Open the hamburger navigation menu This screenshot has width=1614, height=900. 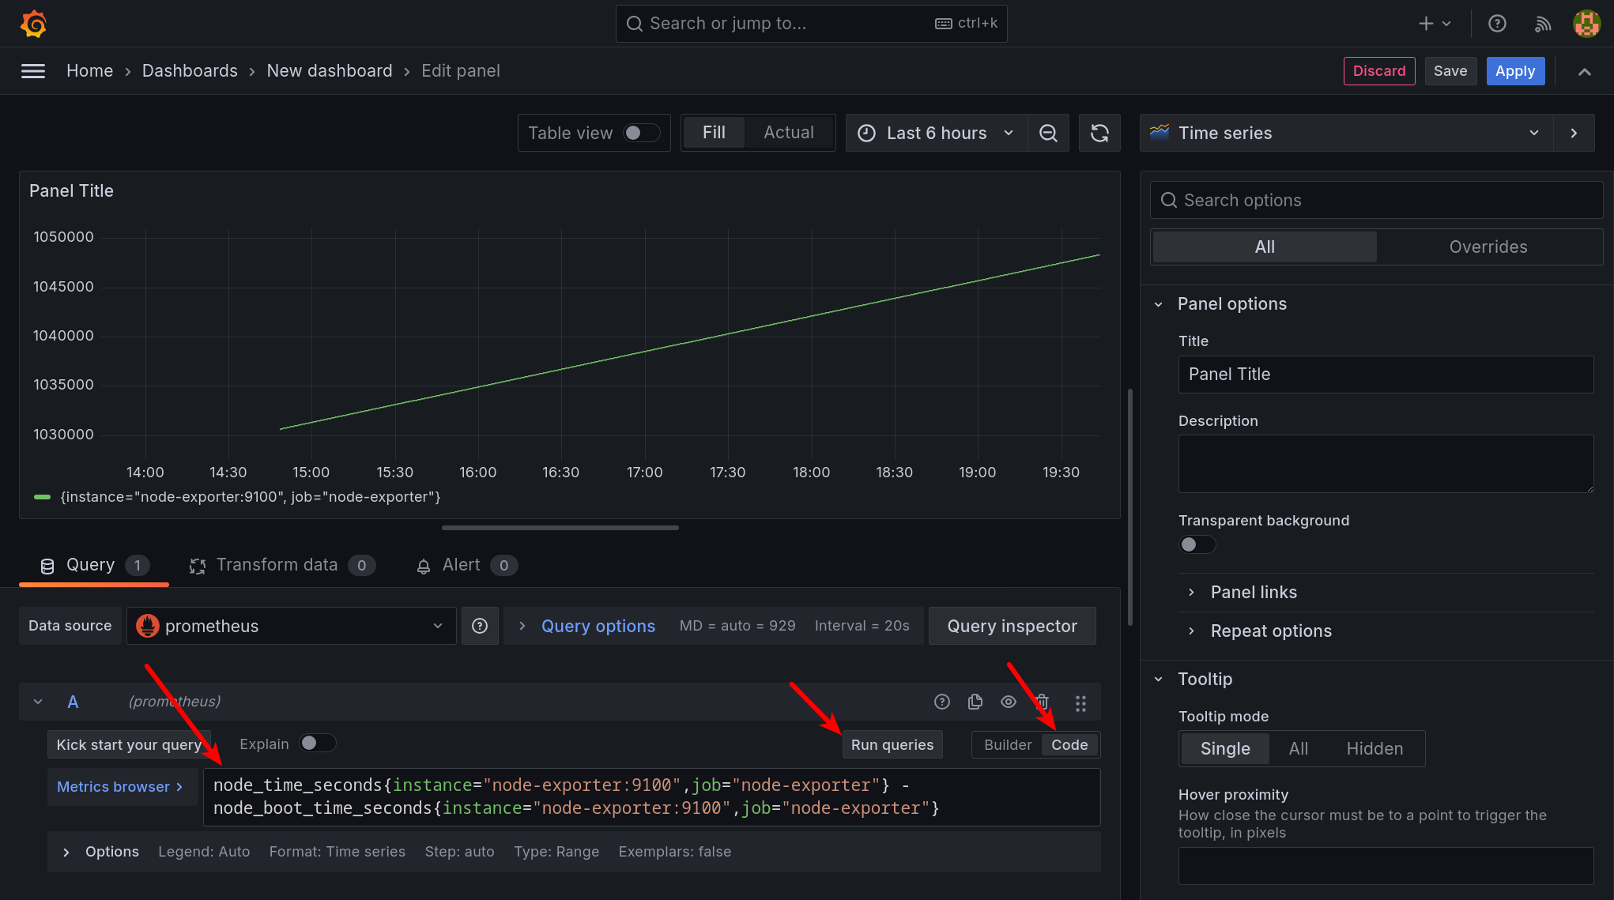33,71
